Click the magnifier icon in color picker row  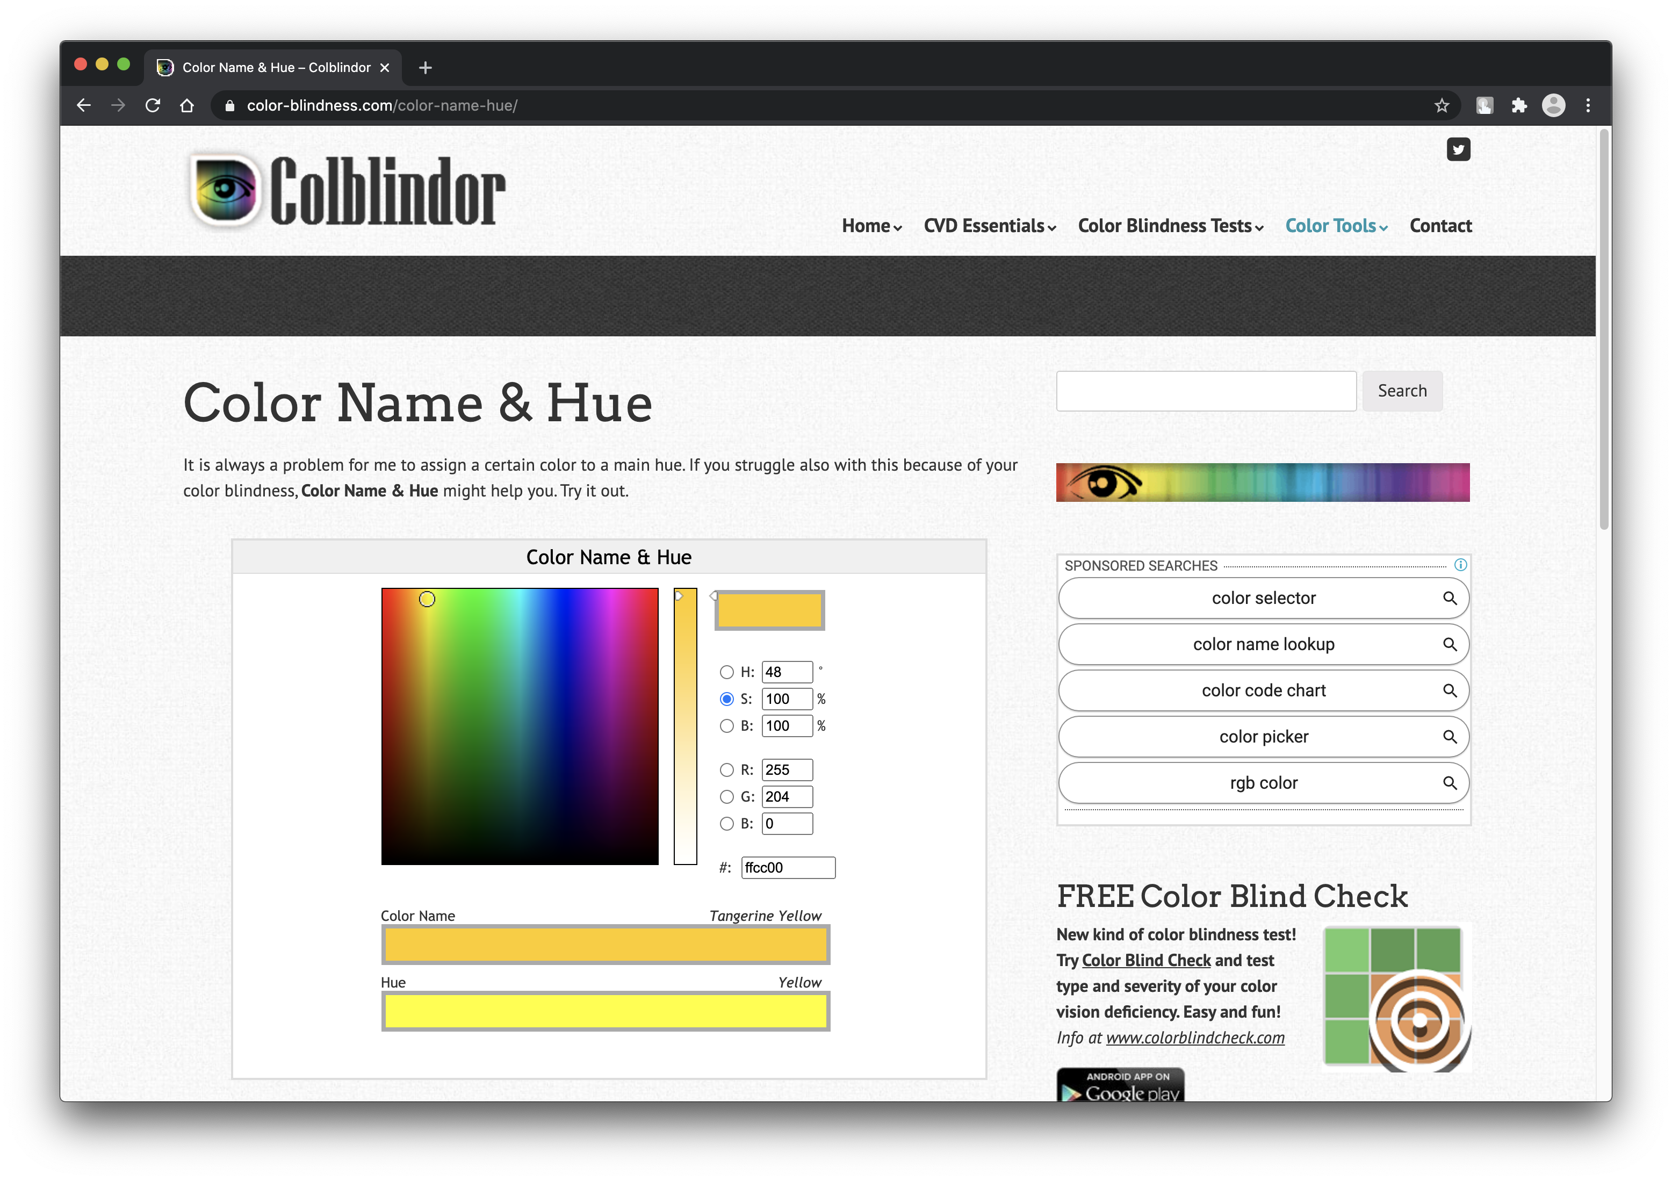click(x=1450, y=737)
